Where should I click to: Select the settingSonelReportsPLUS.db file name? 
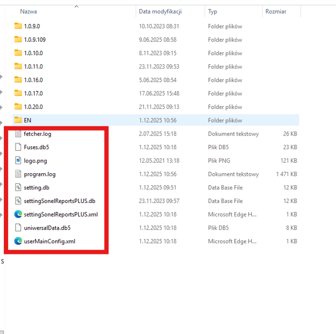59,201
